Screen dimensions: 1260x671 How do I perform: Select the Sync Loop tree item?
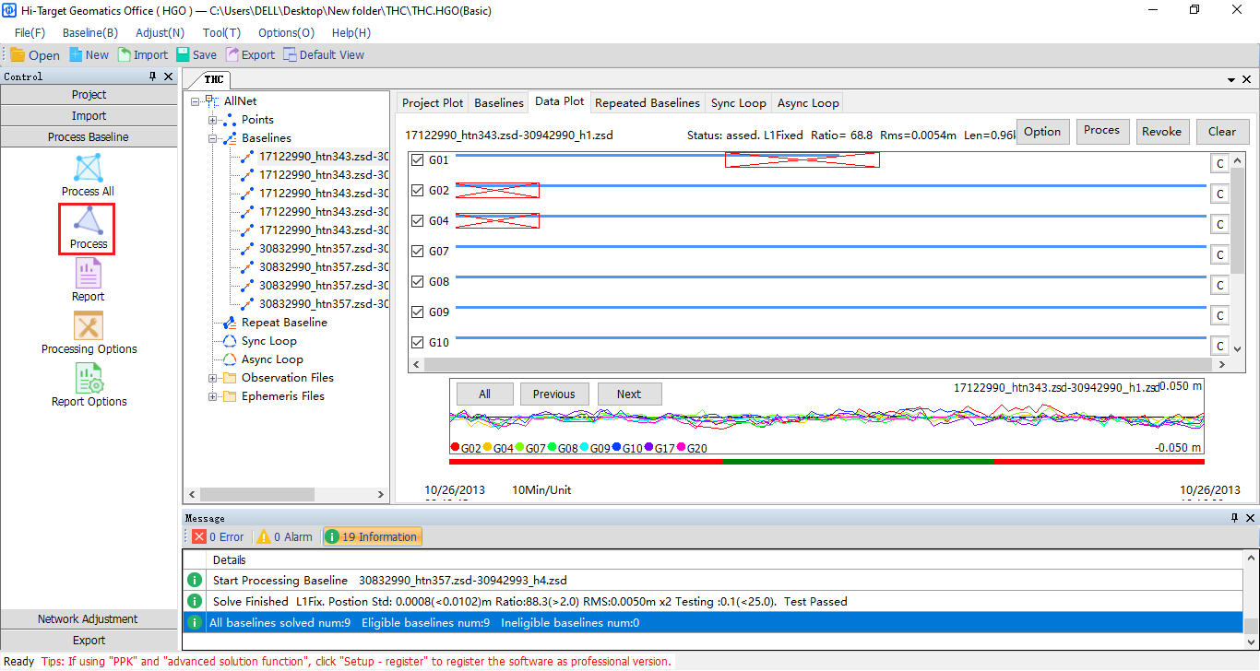[269, 341]
